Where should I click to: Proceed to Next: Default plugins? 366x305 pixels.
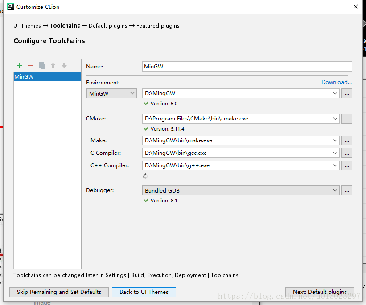tap(320, 292)
